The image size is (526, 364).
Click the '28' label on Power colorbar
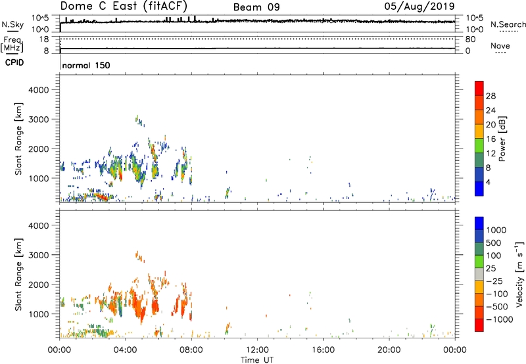pyautogui.click(x=490, y=96)
